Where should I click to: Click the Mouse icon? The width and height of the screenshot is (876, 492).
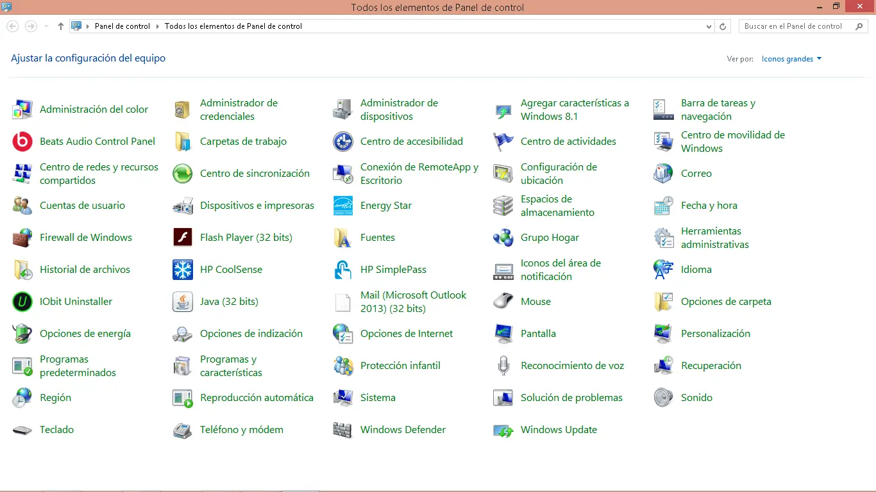pos(503,302)
